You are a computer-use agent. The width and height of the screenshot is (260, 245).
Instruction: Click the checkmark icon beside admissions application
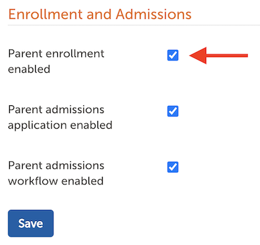(173, 111)
